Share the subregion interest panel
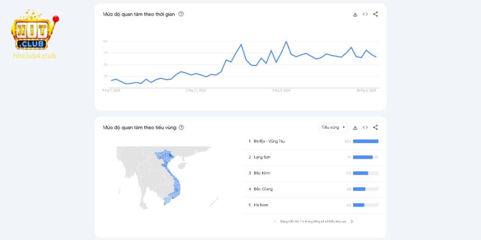The height and width of the screenshot is (240, 481). pyautogui.click(x=375, y=127)
